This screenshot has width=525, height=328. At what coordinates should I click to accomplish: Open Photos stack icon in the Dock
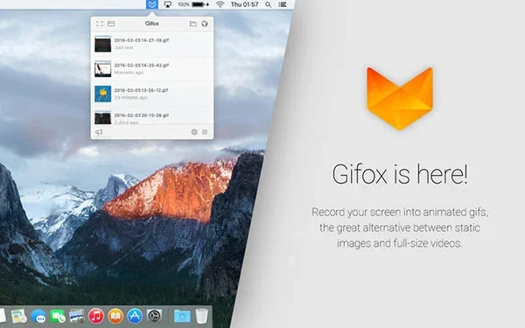(77, 316)
